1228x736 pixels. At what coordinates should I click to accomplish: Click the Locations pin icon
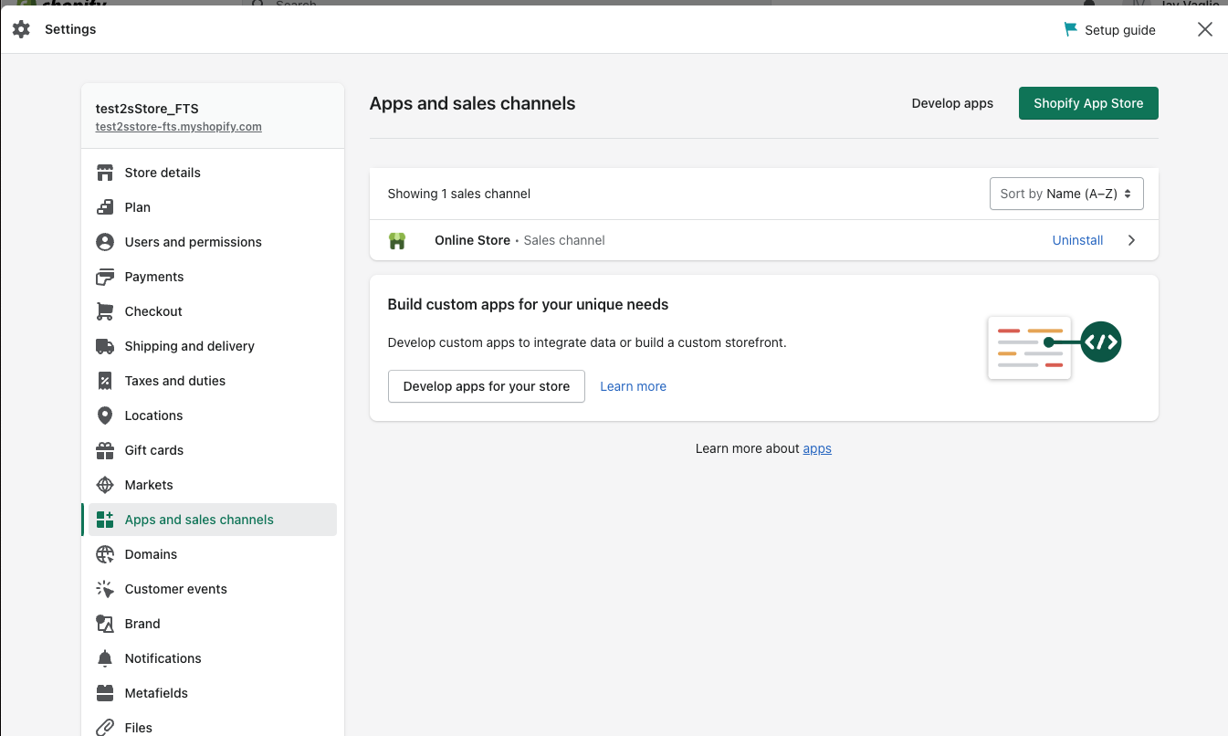click(x=105, y=415)
